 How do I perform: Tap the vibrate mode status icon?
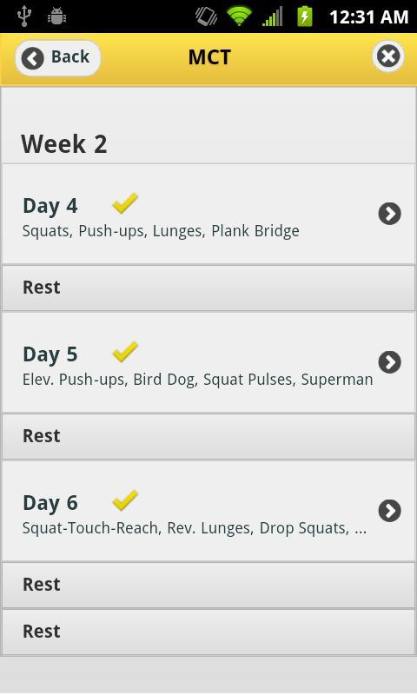click(x=206, y=17)
